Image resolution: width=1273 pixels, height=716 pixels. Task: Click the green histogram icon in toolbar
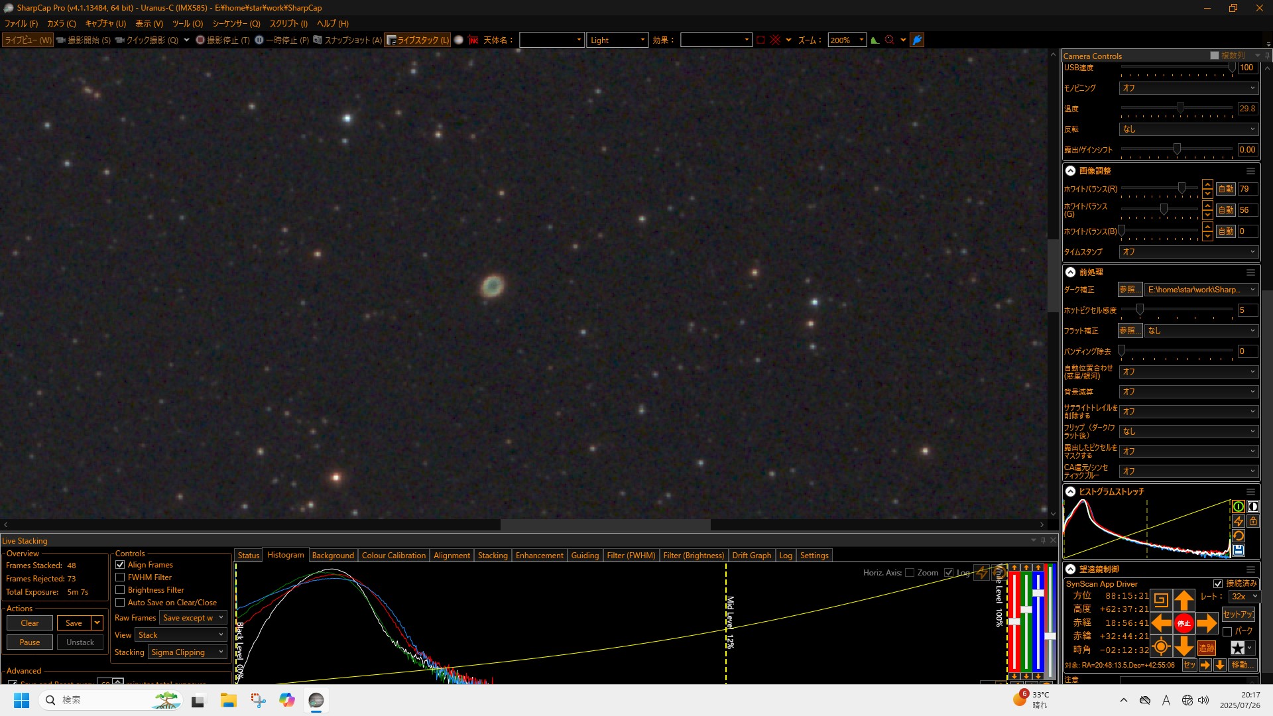pyautogui.click(x=875, y=40)
